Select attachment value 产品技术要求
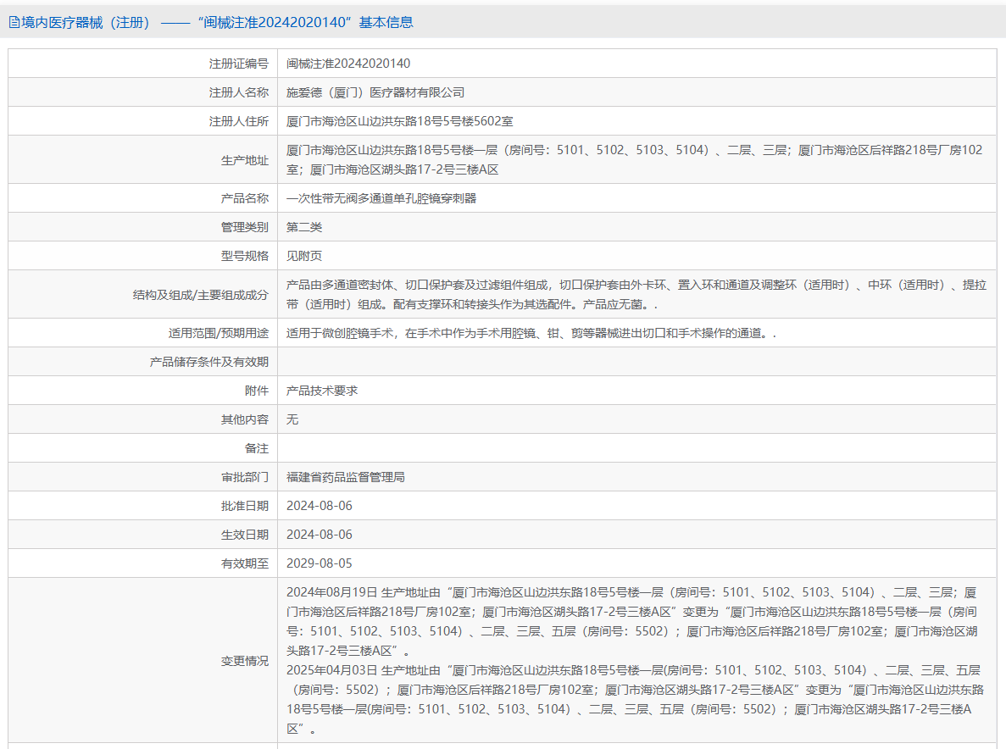This screenshot has height=749, width=1006. pos(322,391)
